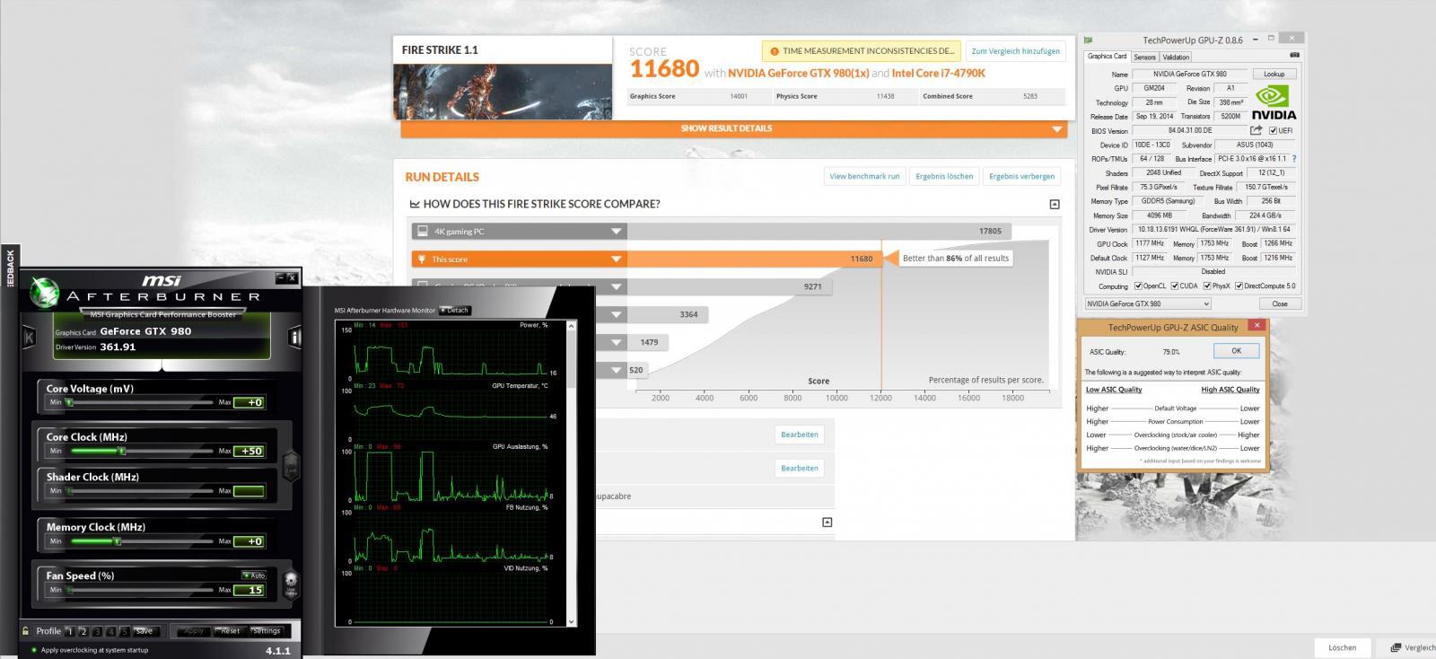Click Löschen button at bottom right

click(1343, 647)
